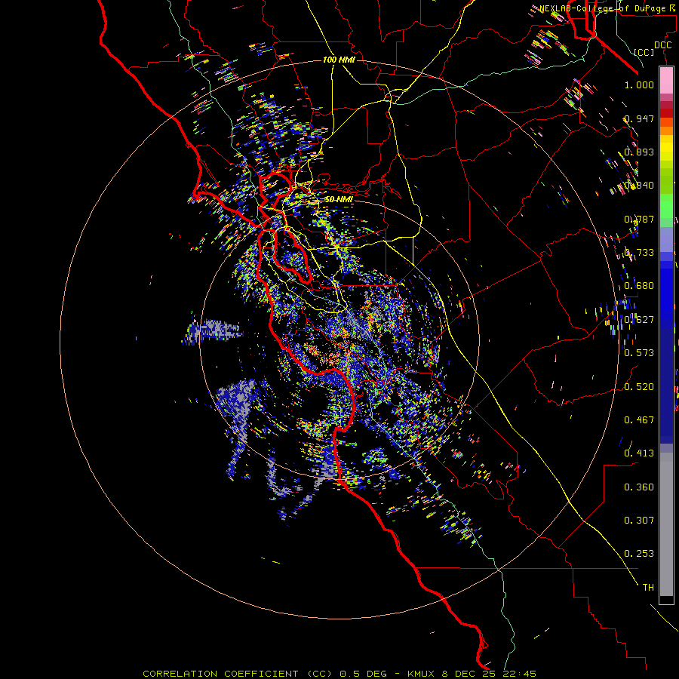The width and height of the screenshot is (679, 679).
Task: Click the DCC label above the legend
Action: click(662, 45)
